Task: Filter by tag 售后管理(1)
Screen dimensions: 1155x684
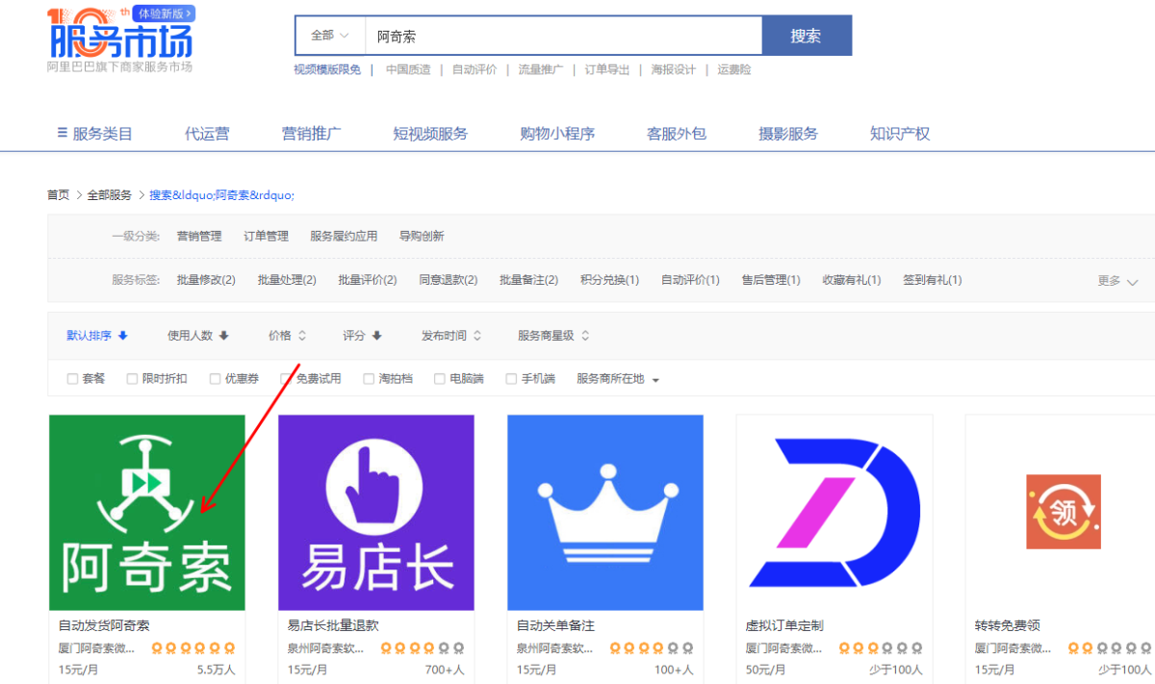Action: pos(771,280)
